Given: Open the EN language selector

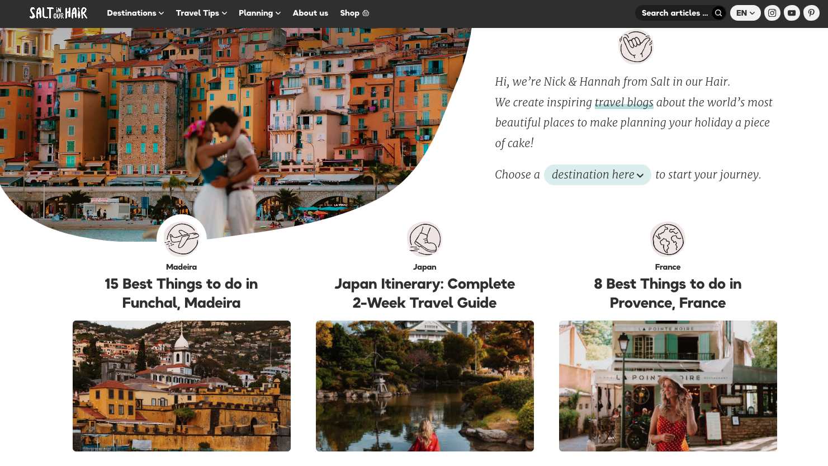Looking at the screenshot, I should 745,13.
